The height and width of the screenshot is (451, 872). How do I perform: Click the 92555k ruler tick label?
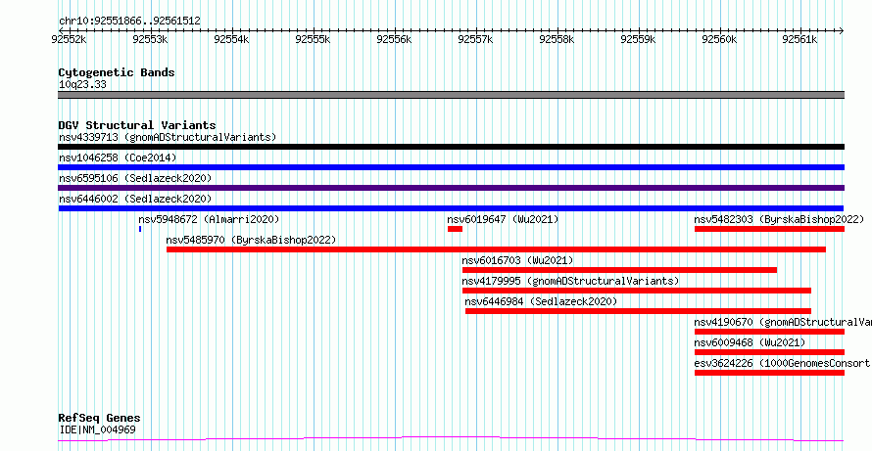point(314,39)
